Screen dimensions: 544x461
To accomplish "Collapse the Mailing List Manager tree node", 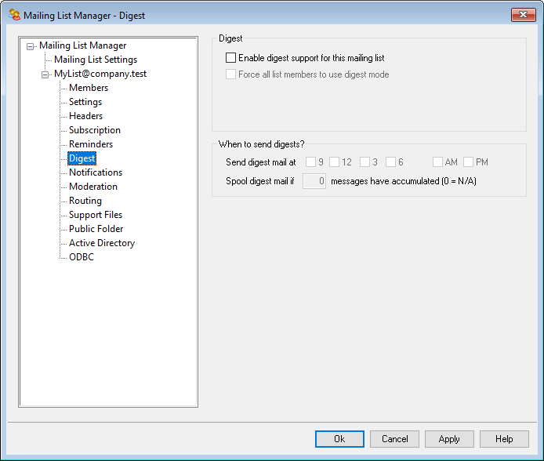I will (x=31, y=46).
